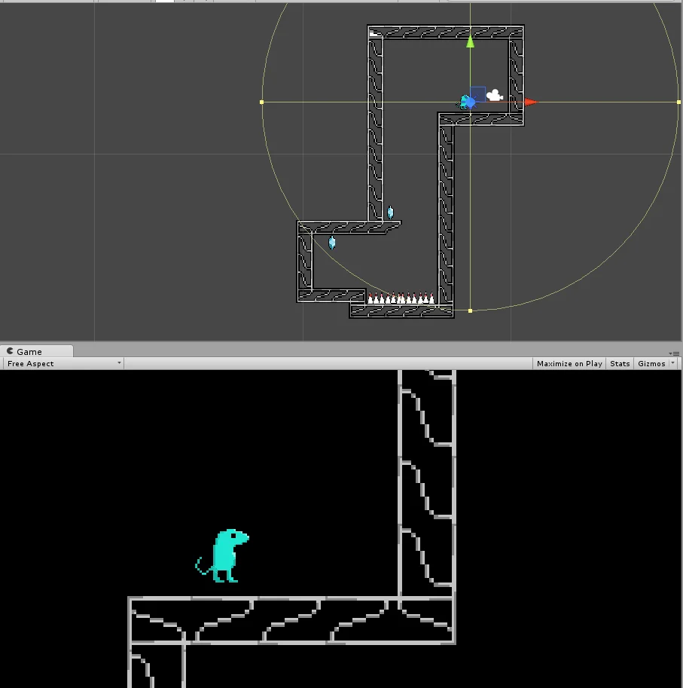Click the bottom yellow radius handle
This screenshot has height=688, width=683.
click(471, 310)
